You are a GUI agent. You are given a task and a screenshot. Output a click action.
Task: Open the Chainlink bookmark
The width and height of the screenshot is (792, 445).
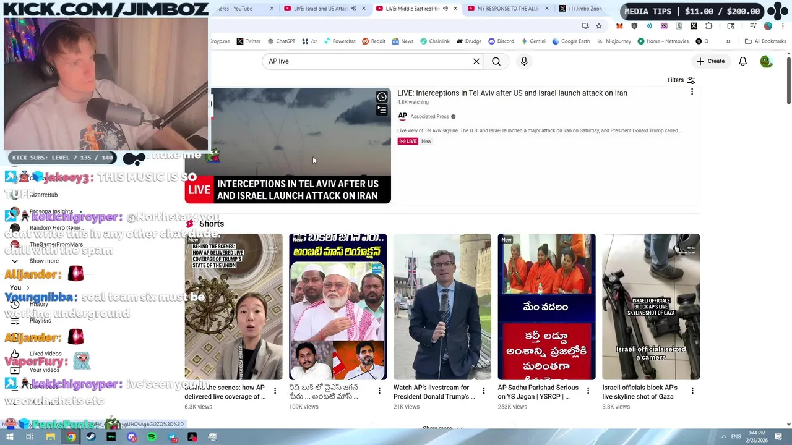[435, 41]
